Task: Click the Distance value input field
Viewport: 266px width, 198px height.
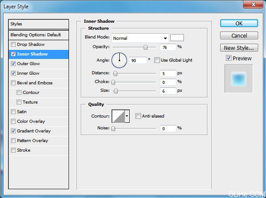Action: pyautogui.click(x=168, y=73)
